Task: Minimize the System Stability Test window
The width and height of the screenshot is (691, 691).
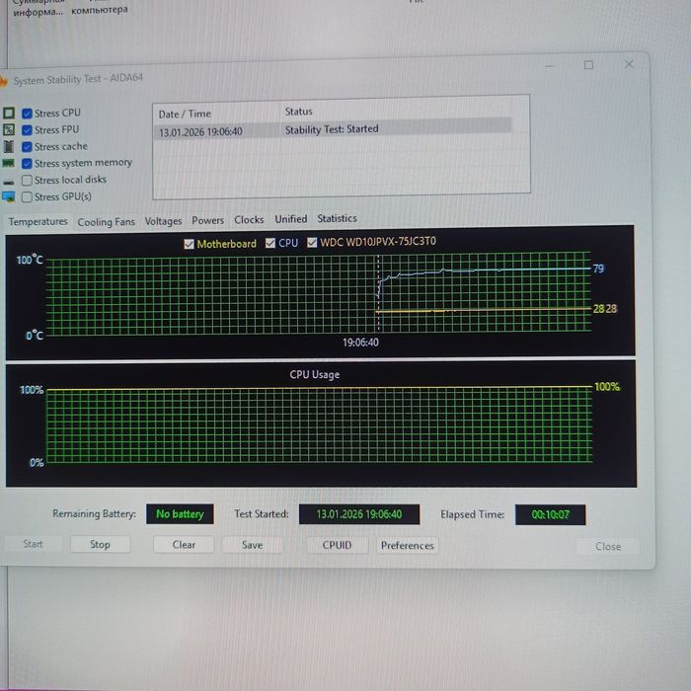Action: point(549,66)
